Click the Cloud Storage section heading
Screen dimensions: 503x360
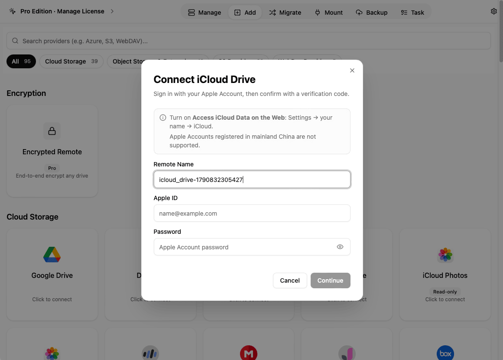click(32, 217)
